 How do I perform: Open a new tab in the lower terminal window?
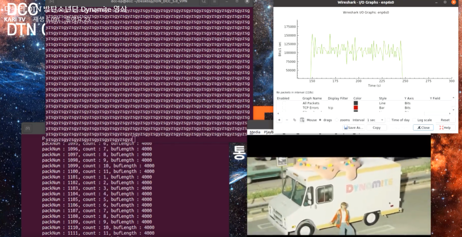(27, 129)
